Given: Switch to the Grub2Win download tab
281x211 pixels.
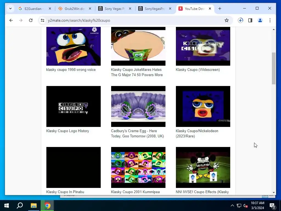Looking at the screenshot, I should tap(74, 9).
